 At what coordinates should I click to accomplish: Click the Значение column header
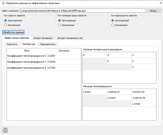tap(64, 51)
